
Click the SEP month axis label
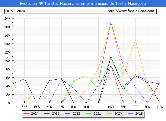[x=123, y=107]
